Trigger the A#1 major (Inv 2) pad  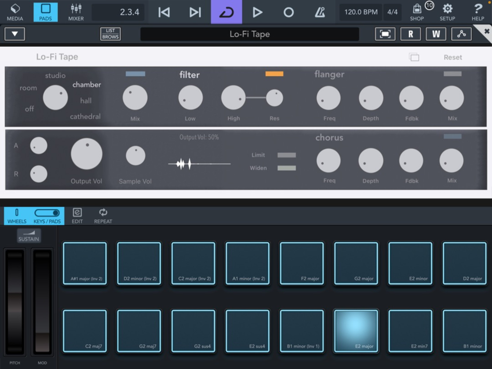point(85,263)
